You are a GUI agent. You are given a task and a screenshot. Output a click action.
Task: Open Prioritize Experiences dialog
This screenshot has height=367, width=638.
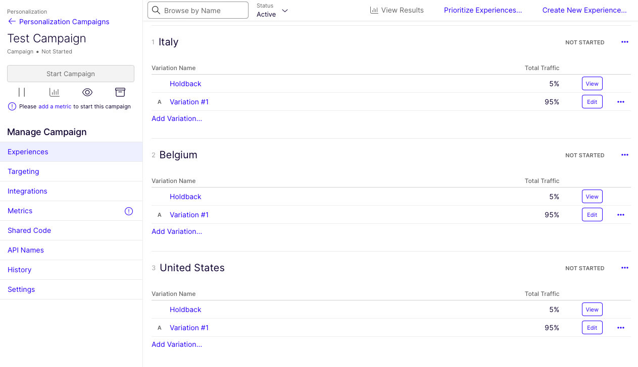pos(482,10)
